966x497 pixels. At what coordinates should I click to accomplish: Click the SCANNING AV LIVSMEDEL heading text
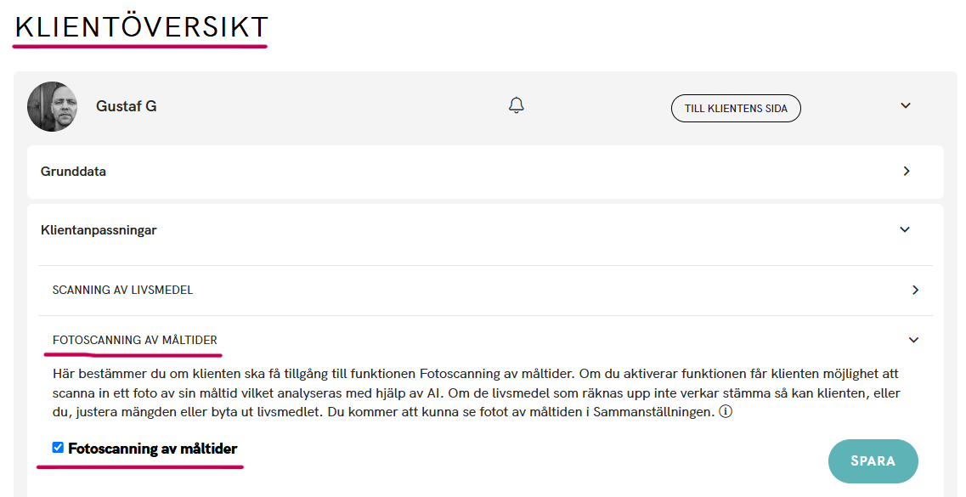(122, 290)
